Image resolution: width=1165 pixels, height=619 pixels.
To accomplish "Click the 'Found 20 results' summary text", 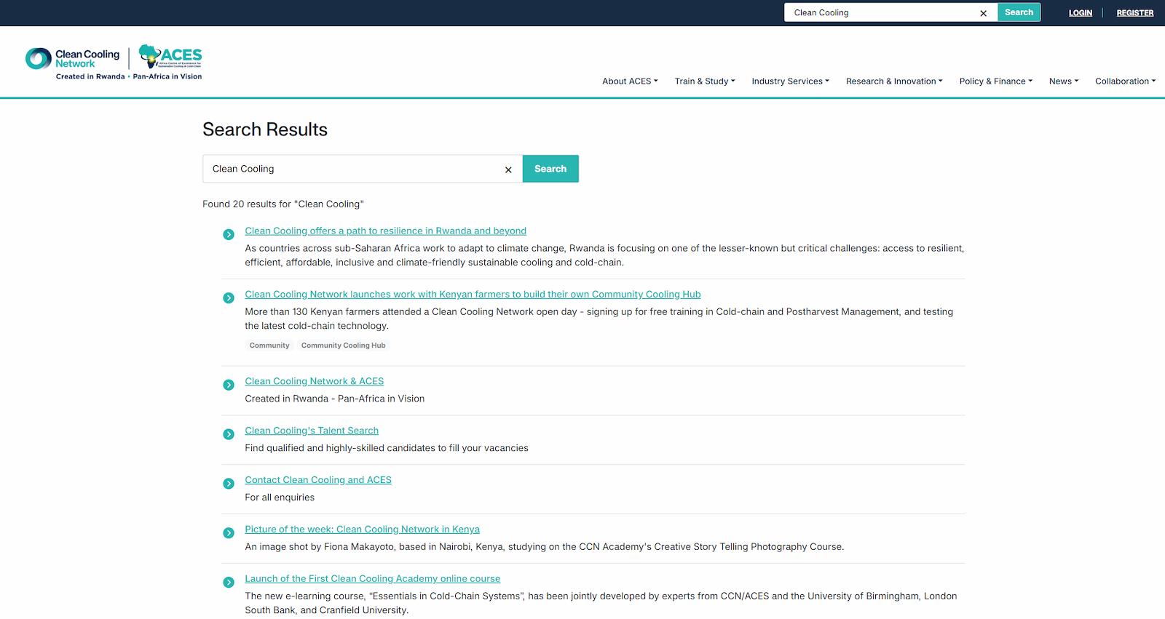I will pos(283,204).
